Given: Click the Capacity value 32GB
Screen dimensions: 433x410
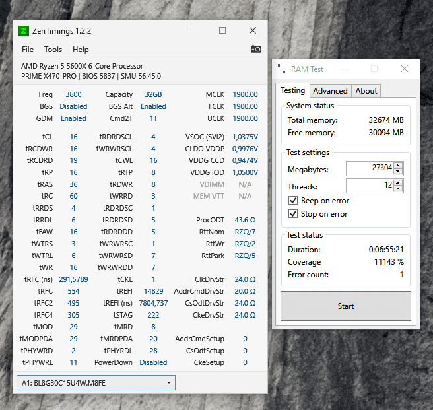Looking at the screenshot, I should (x=153, y=94).
